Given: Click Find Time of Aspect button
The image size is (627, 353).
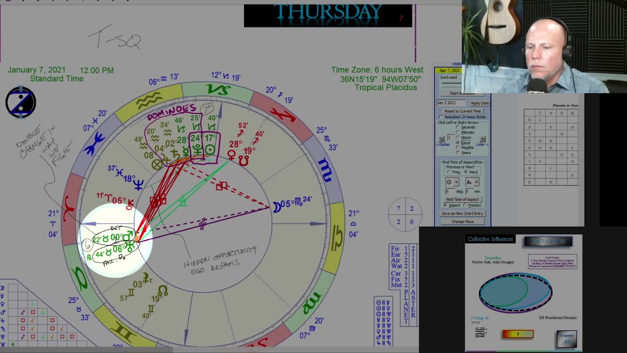Looking at the screenshot, I should pos(462,200).
